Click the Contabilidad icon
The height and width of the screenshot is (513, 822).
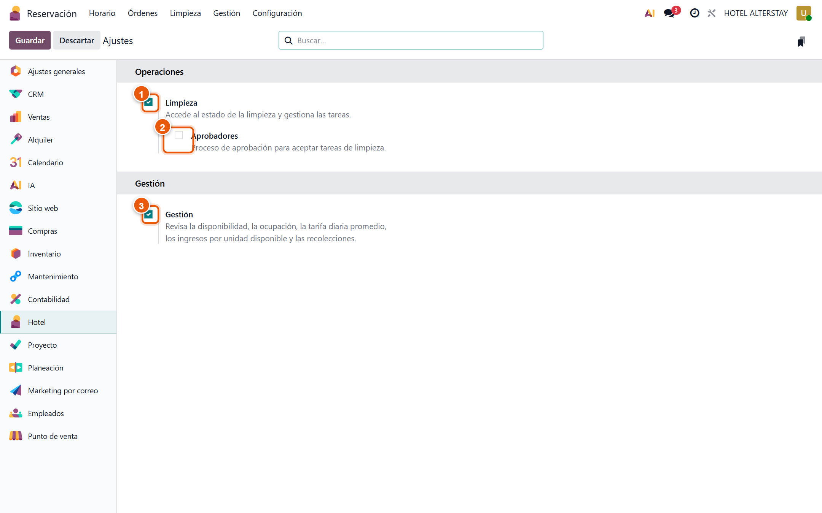pos(16,299)
